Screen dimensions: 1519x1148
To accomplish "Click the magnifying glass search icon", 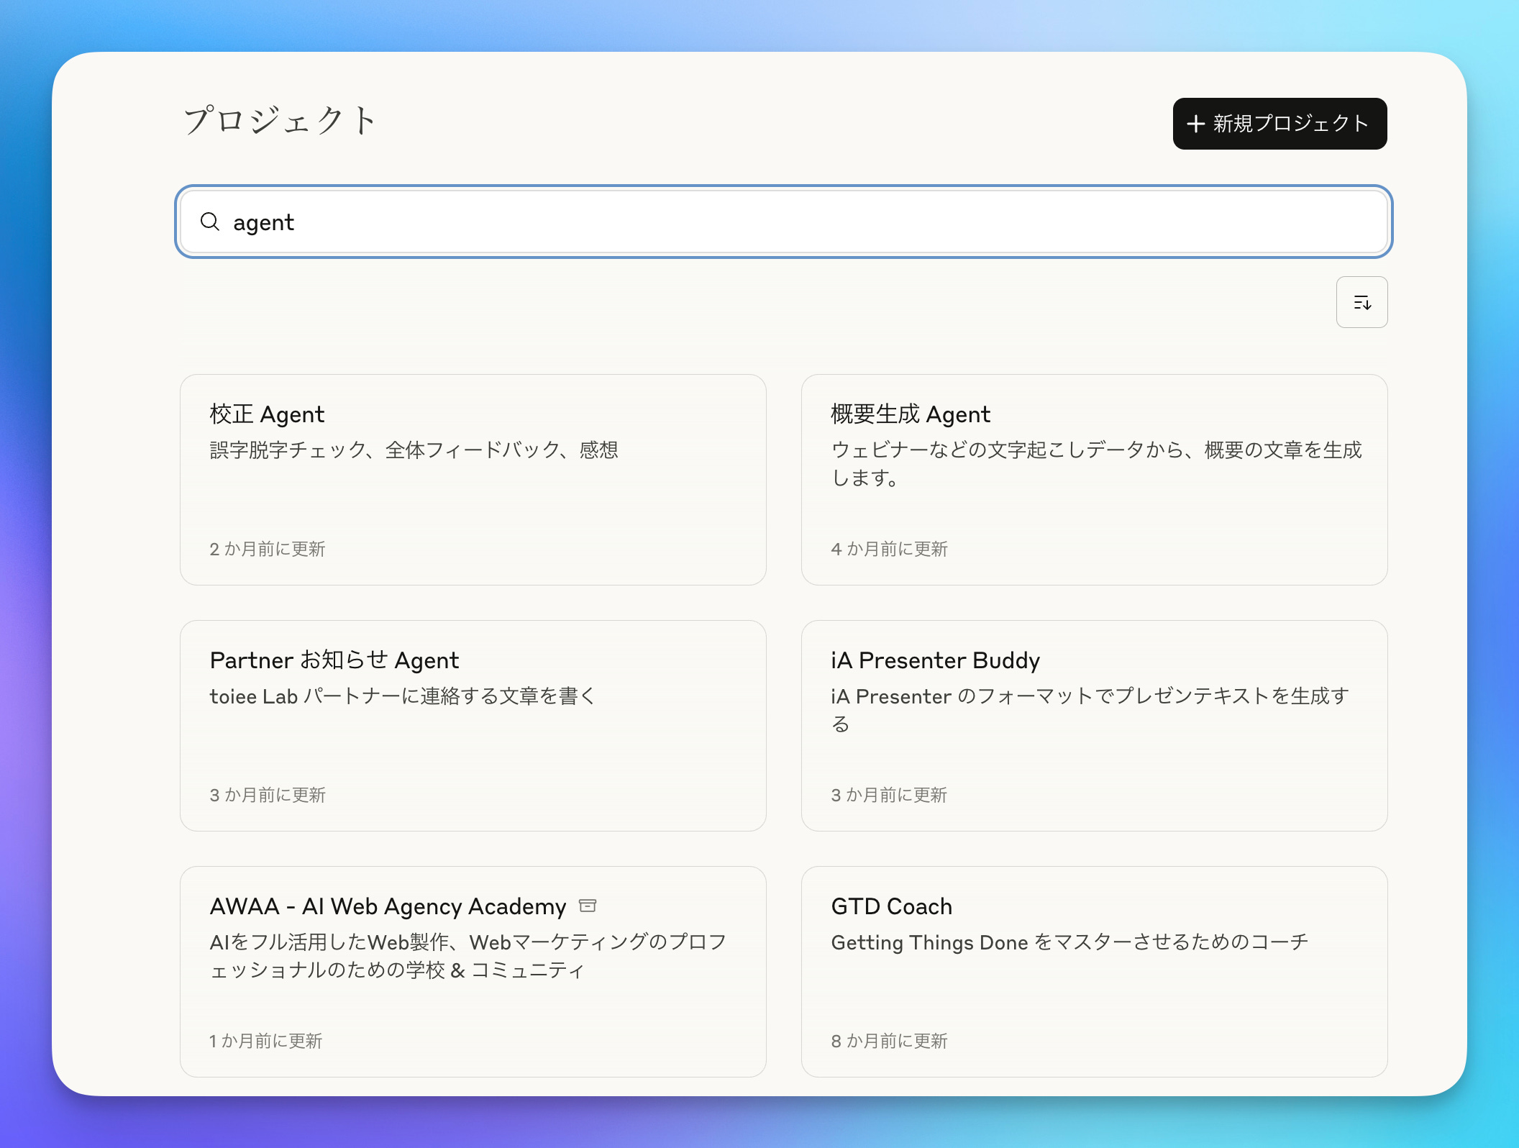I will tap(210, 222).
